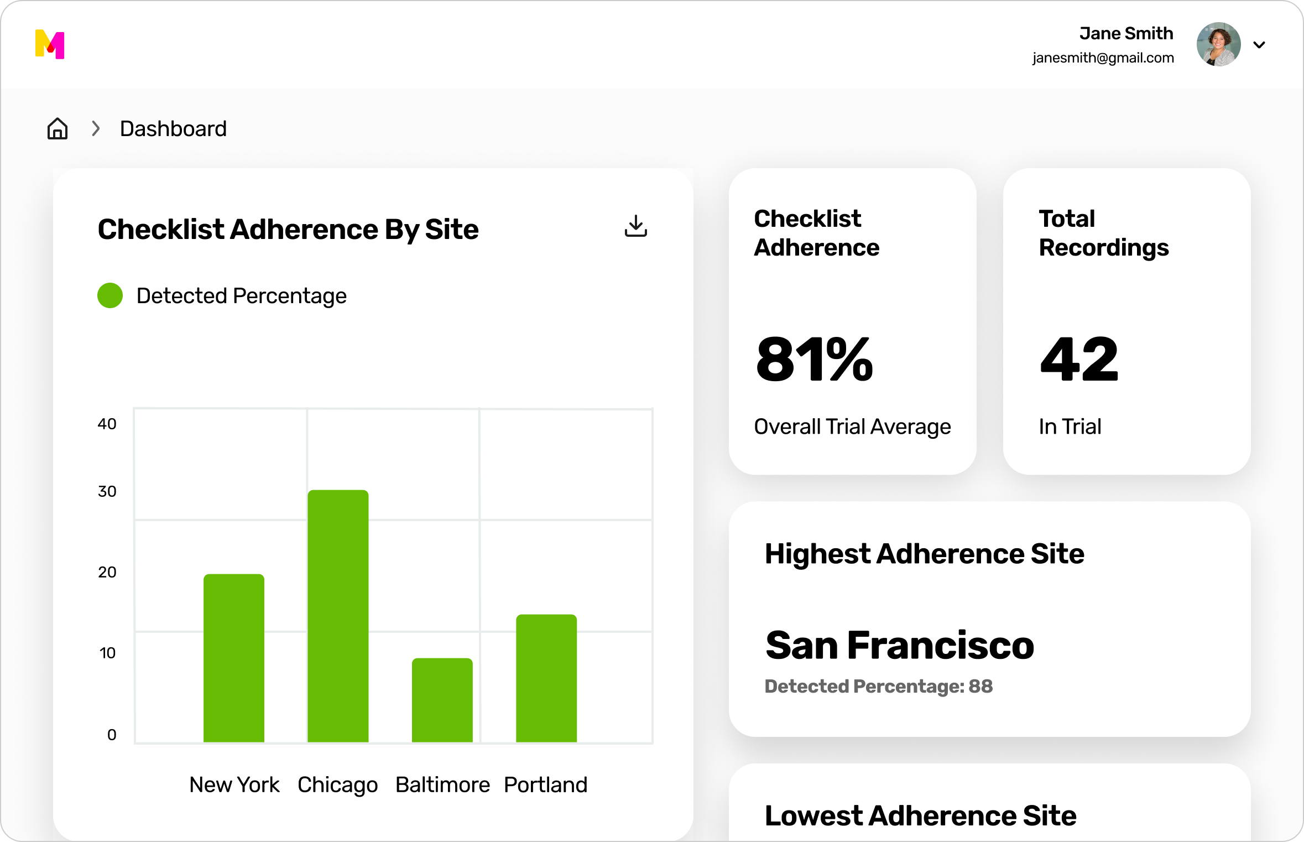Screen dimensions: 1304x842
Task: Toggle the Detected Percentage legend dot
Action: click(x=110, y=295)
